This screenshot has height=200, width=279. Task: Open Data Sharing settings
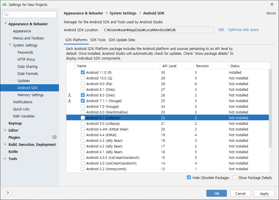click(28, 67)
